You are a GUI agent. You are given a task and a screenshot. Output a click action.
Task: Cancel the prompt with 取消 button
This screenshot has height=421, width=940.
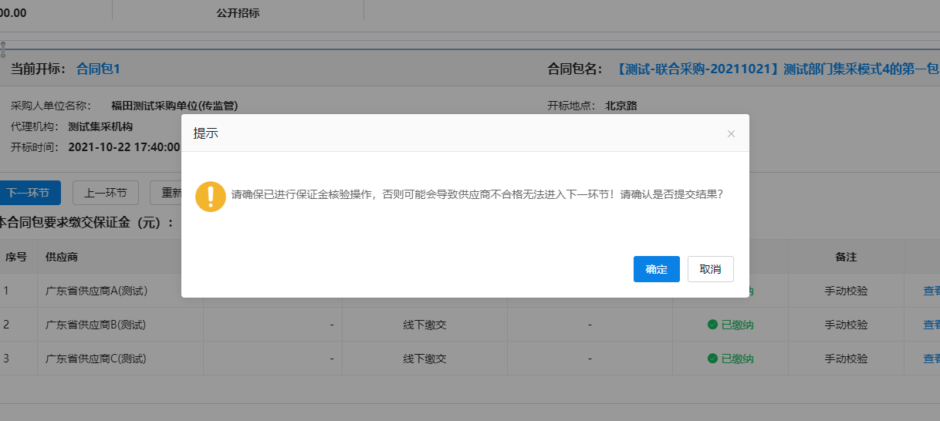click(710, 269)
